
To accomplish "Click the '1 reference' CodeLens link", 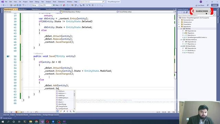I will (38, 53).
